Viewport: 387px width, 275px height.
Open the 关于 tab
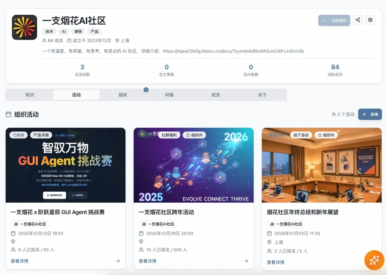click(262, 95)
